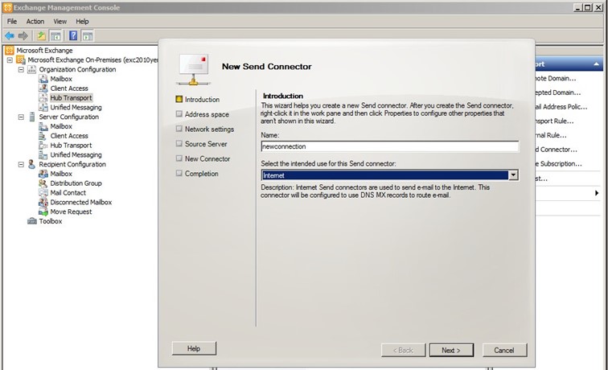Collapse the Microsoft Exchange On-Premises node
Screen dimensions: 608x370
point(10,60)
